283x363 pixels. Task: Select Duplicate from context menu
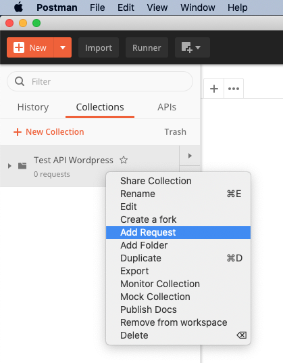[x=178, y=258]
